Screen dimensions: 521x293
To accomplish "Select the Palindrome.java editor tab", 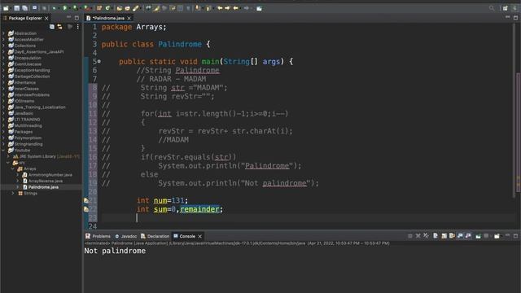I will coord(108,18).
